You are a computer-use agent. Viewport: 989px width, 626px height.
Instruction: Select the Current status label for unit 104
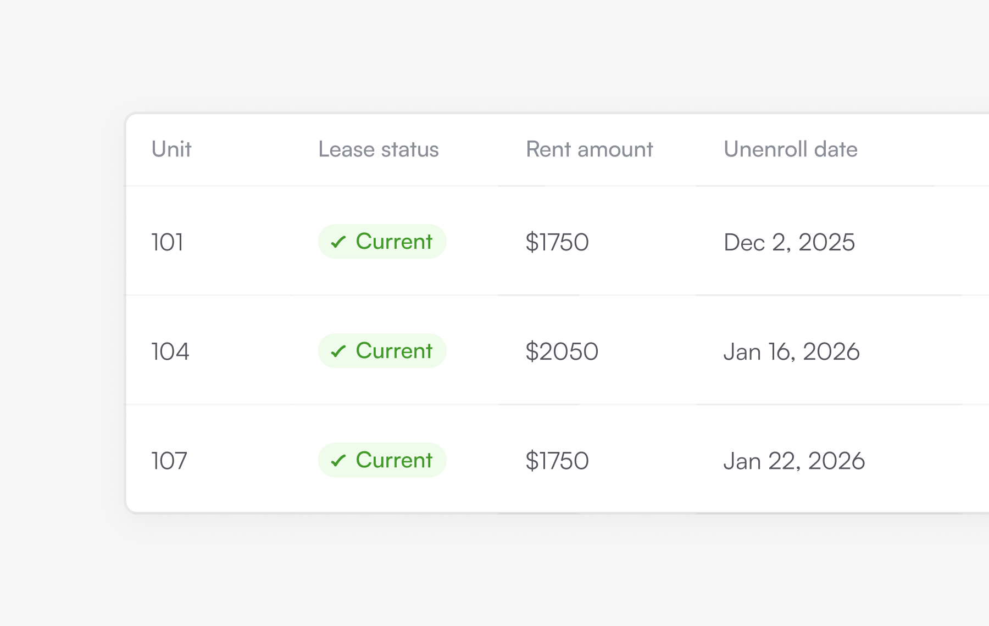pos(394,351)
